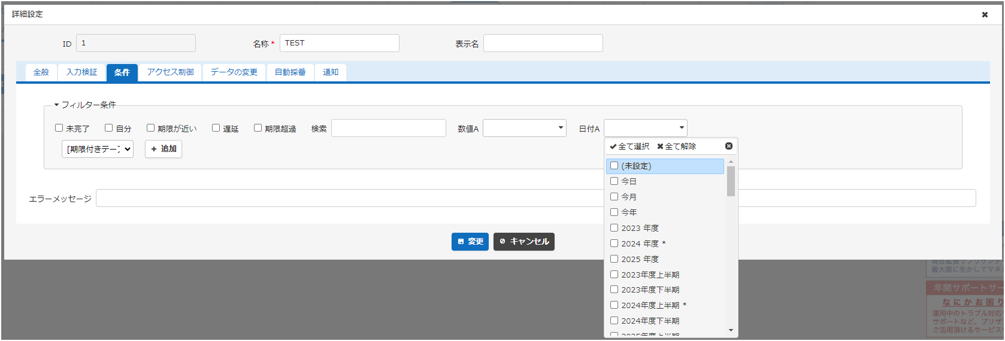Click the dropdown scrollbar up arrow
Viewport: 1005px width, 341px height.
point(731,162)
